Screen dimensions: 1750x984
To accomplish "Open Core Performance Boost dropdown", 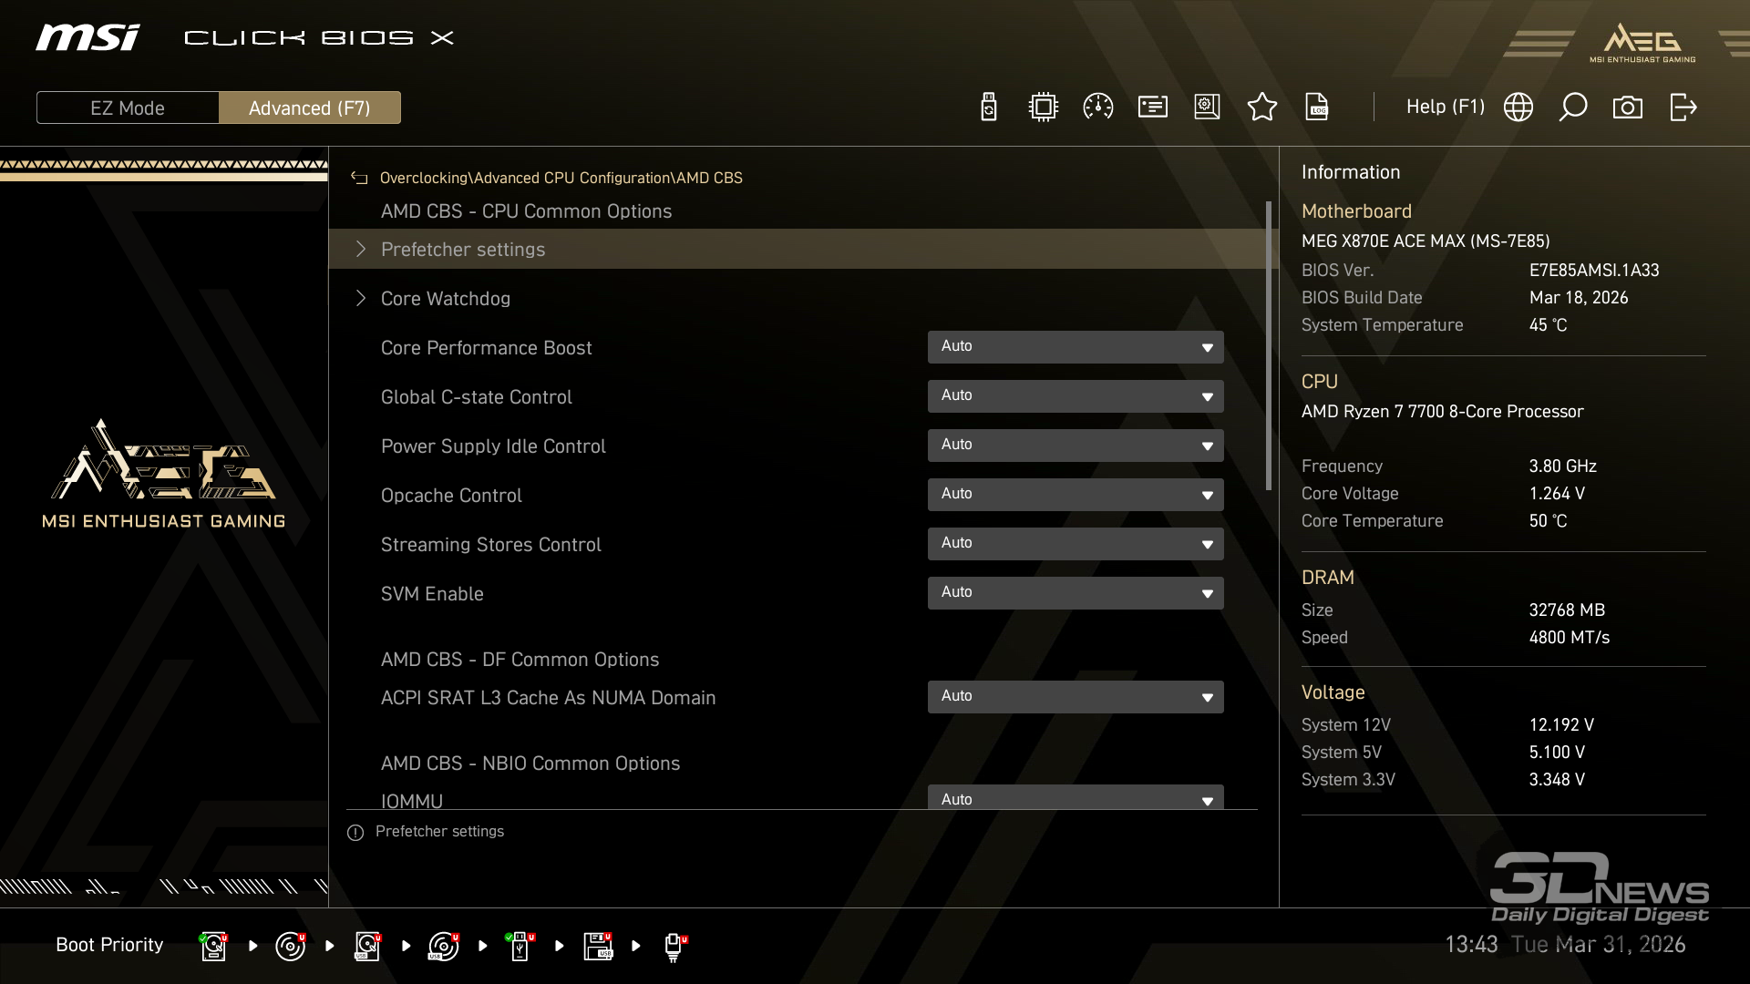I will (1076, 347).
